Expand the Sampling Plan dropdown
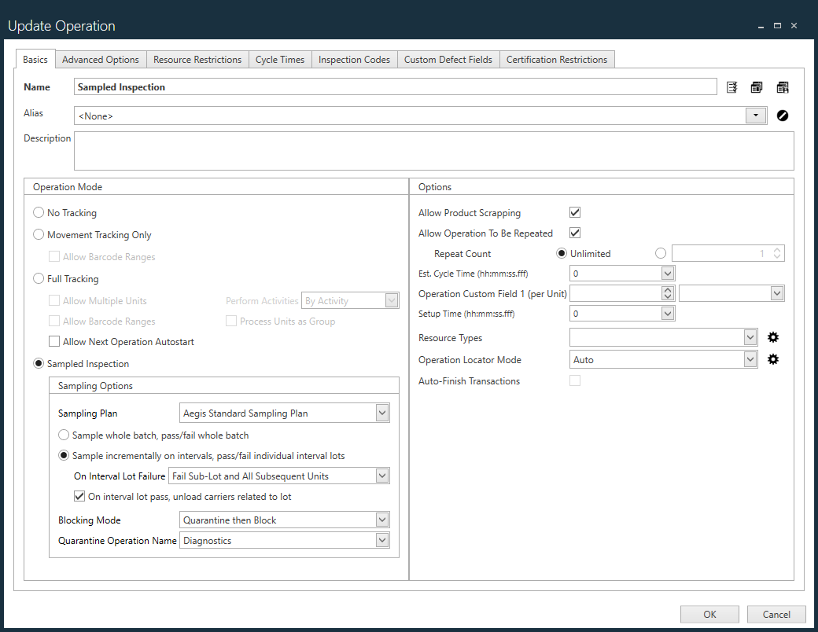Screen dimensions: 818x632 click(382, 413)
